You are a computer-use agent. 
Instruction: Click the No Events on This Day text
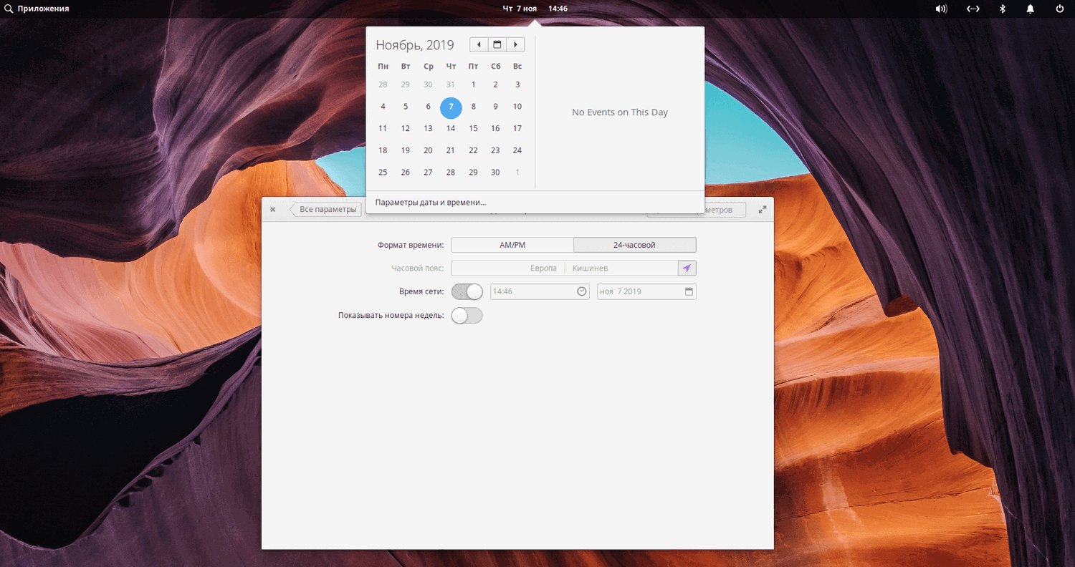coord(620,112)
